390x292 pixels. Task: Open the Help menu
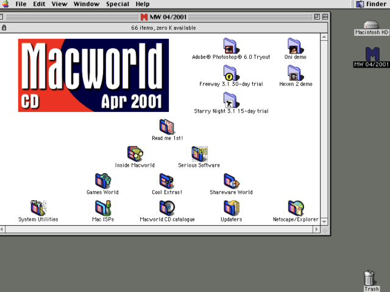[143, 4]
